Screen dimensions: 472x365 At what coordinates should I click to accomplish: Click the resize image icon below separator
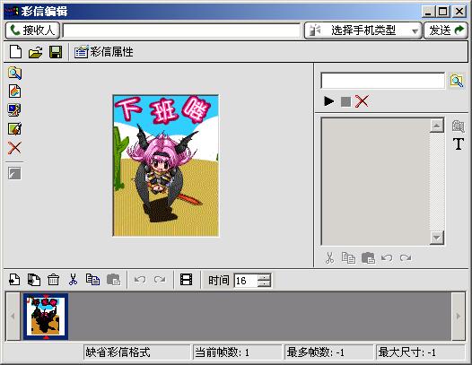click(x=14, y=174)
